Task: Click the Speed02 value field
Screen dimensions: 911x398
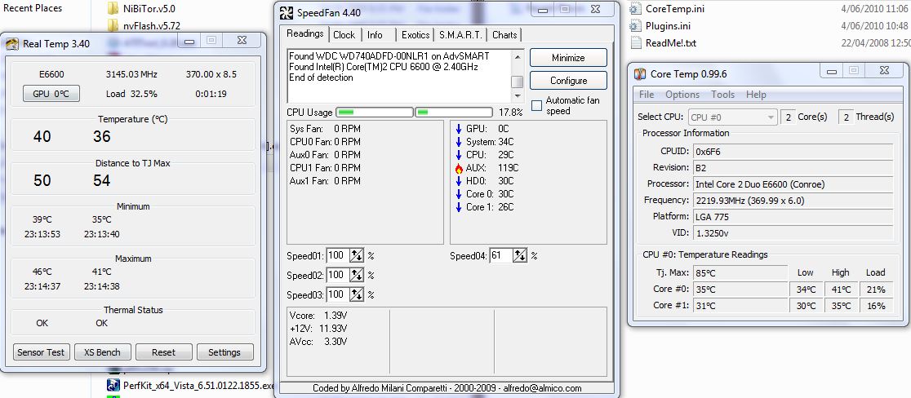Action: pyautogui.click(x=338, y=275)
